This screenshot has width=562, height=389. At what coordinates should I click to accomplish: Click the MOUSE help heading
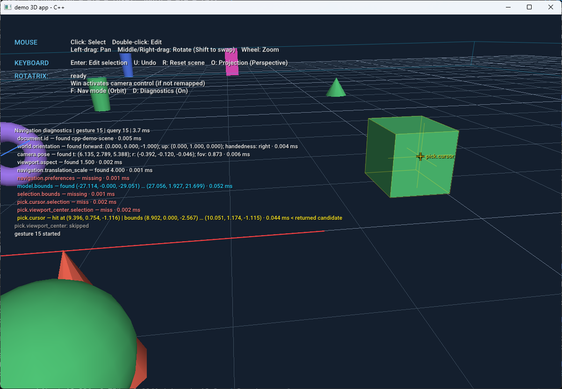pyautogui.click(x=26, y=43)
